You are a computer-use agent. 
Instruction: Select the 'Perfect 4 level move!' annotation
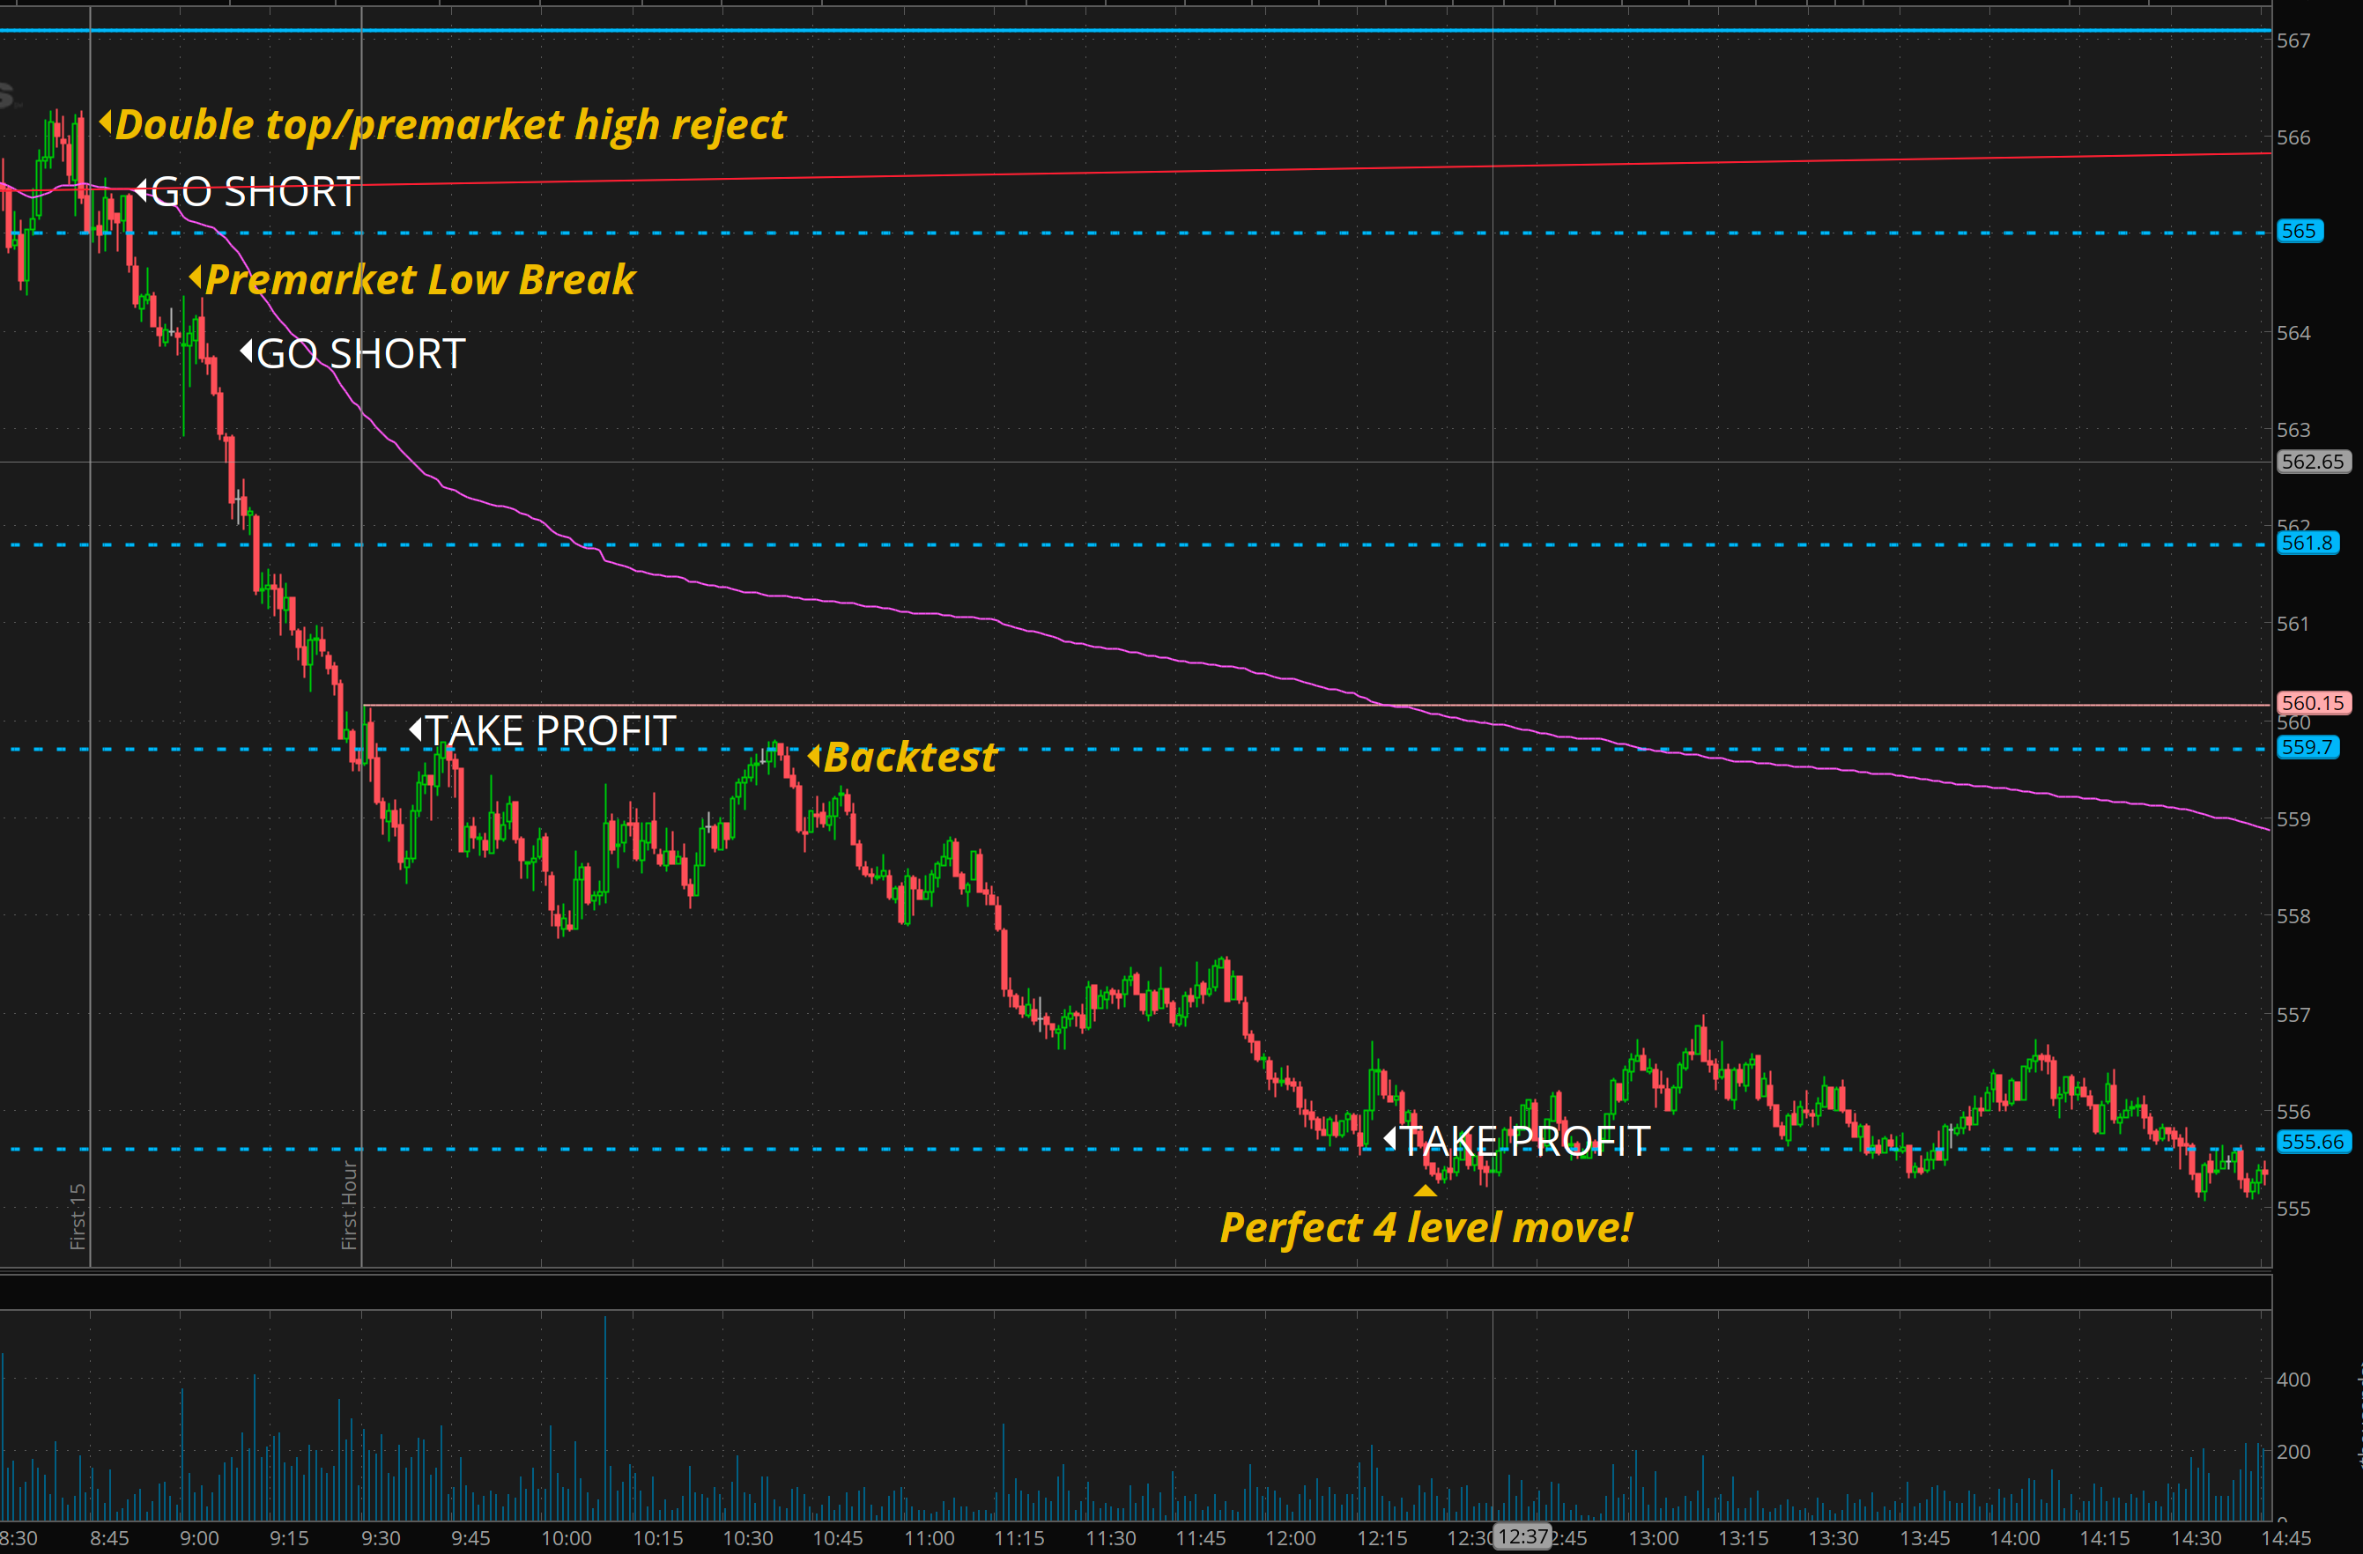click(x=1426, y=1227)
